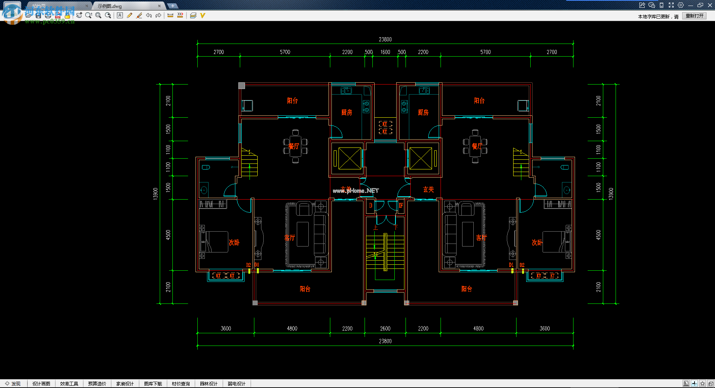Click the top 1600 dimension text
The width and height of the screenshot is (715, 388).
coord(385,52)
